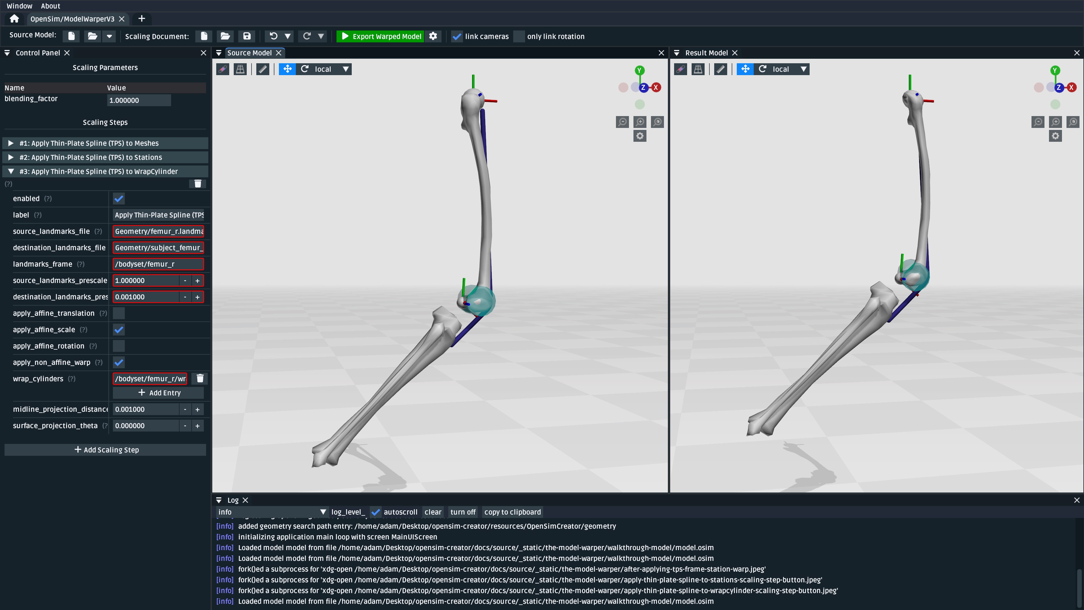This screenshot has height=610, width=1084.
Task: Select OpenSim/ModelWarperV3 tab
Action: coord(72,19)
